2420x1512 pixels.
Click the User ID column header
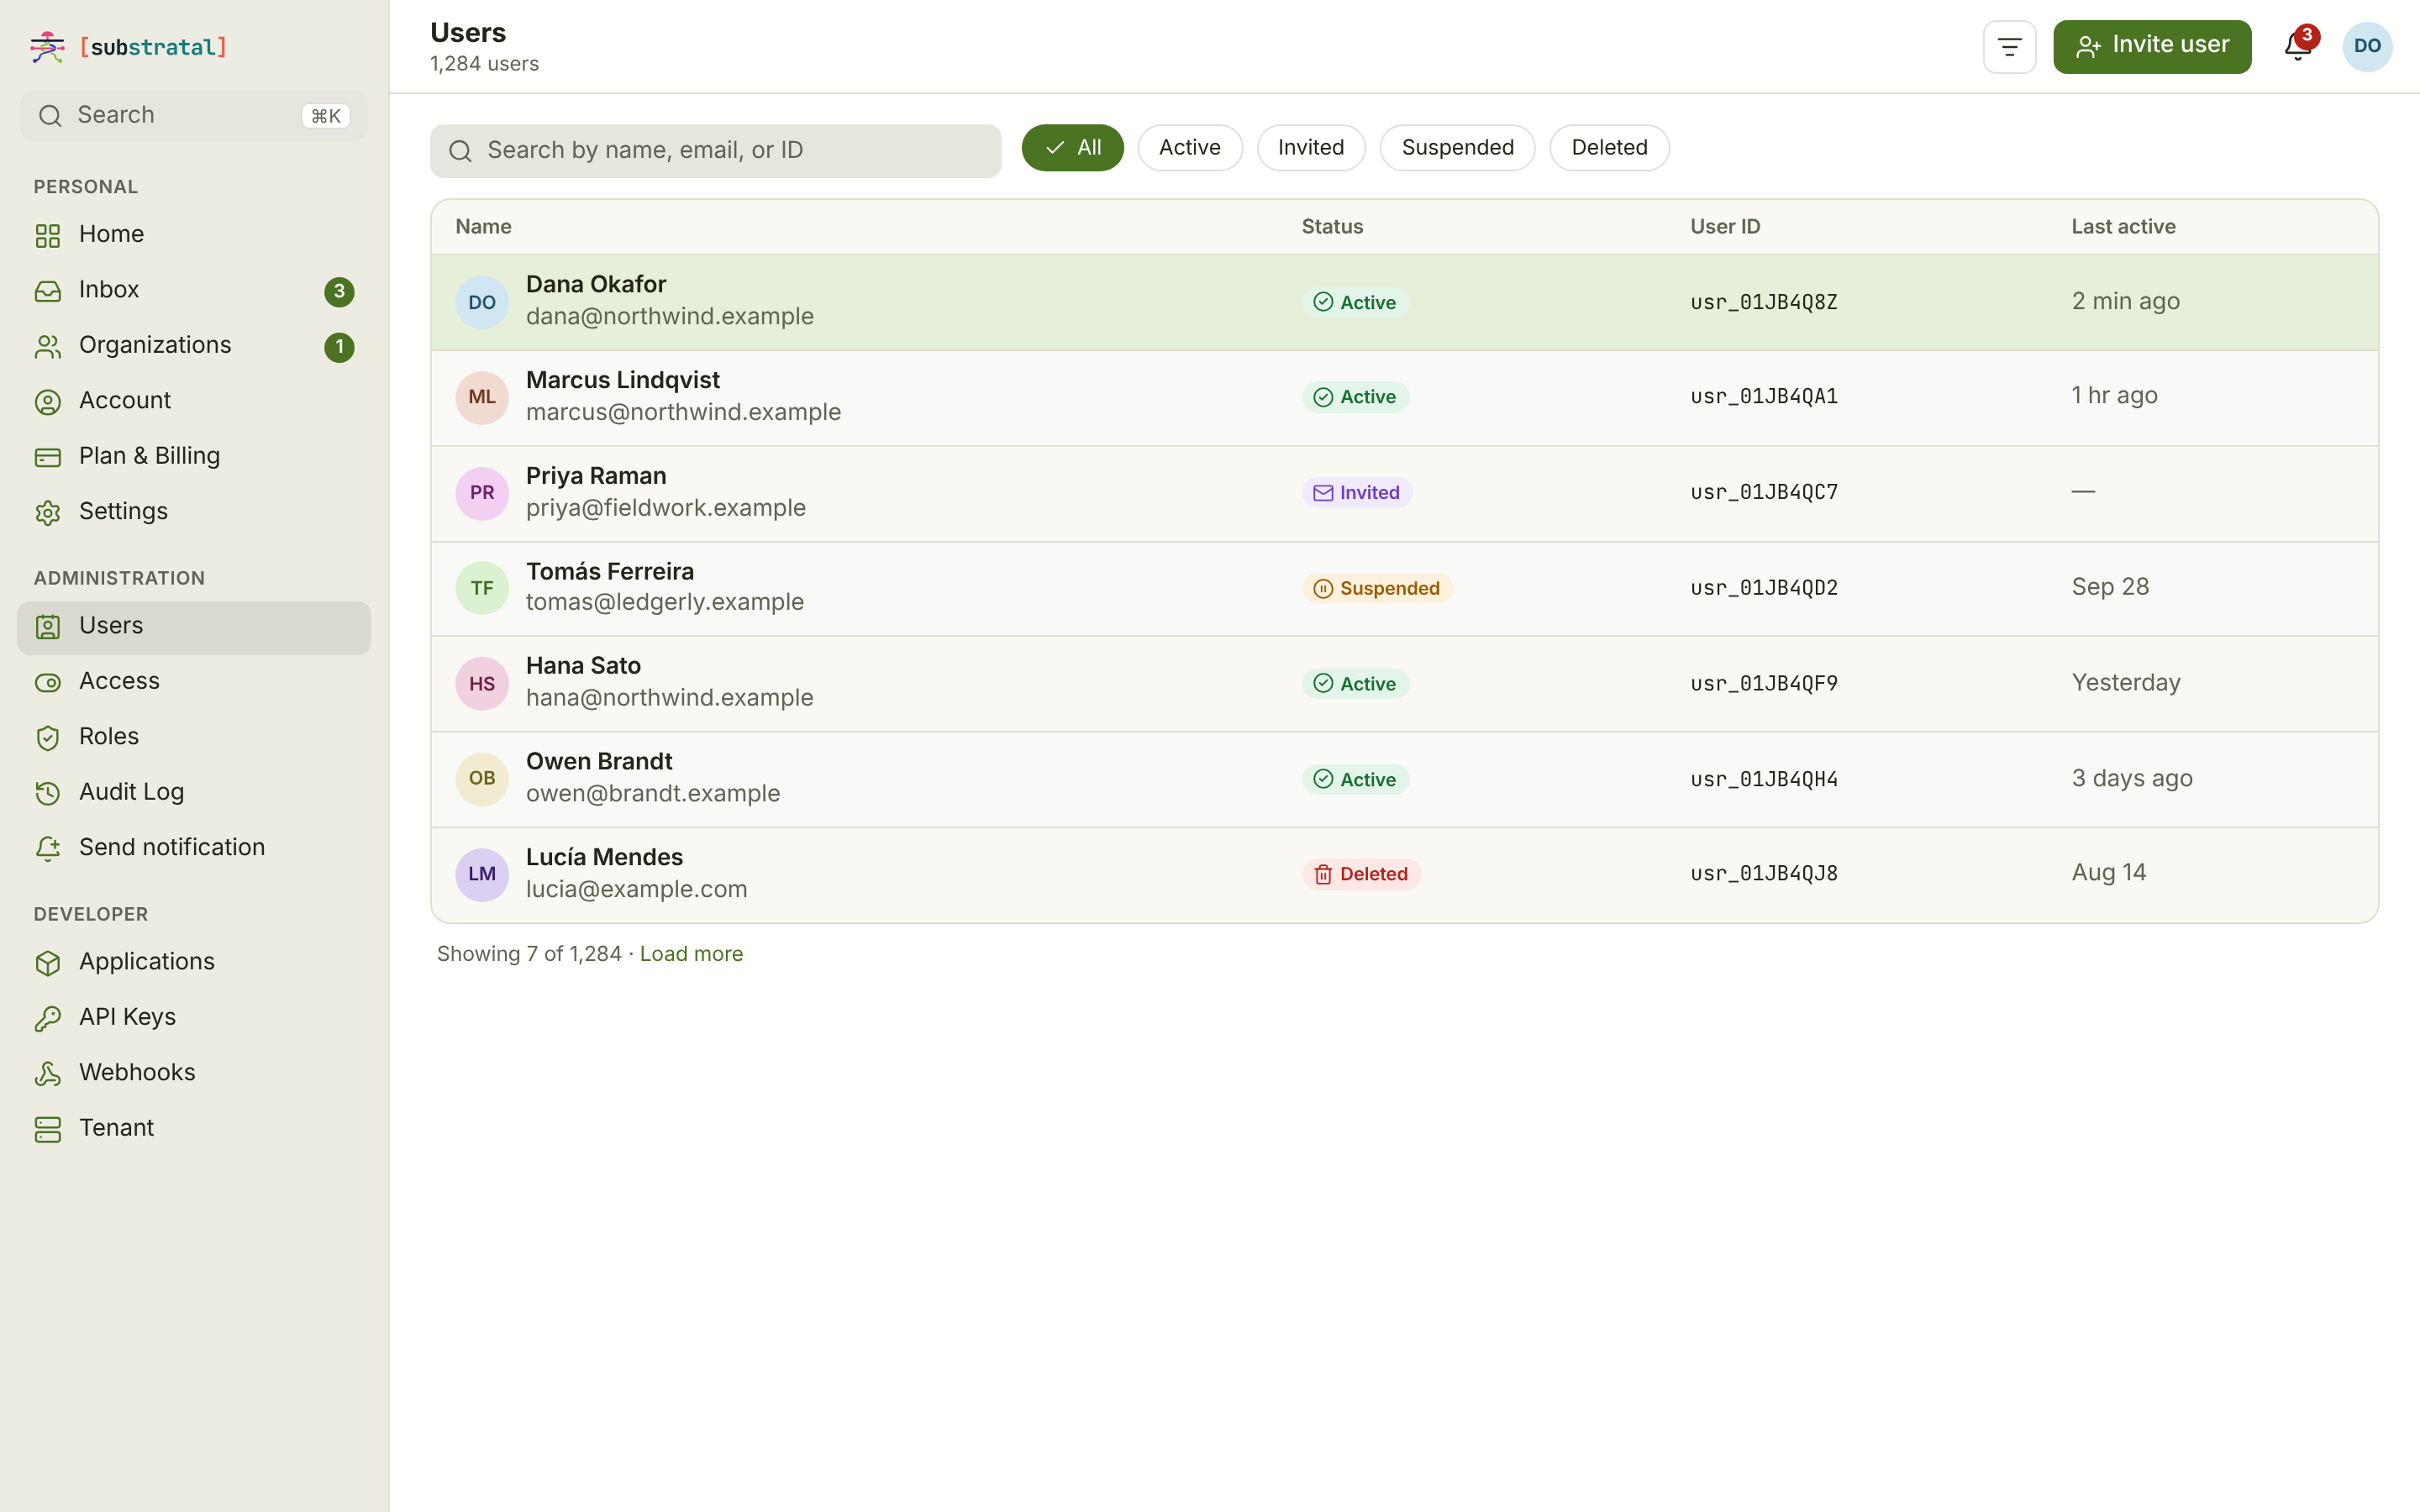coord(1725,227)
